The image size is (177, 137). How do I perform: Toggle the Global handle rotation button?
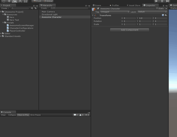tap(48, 1)
